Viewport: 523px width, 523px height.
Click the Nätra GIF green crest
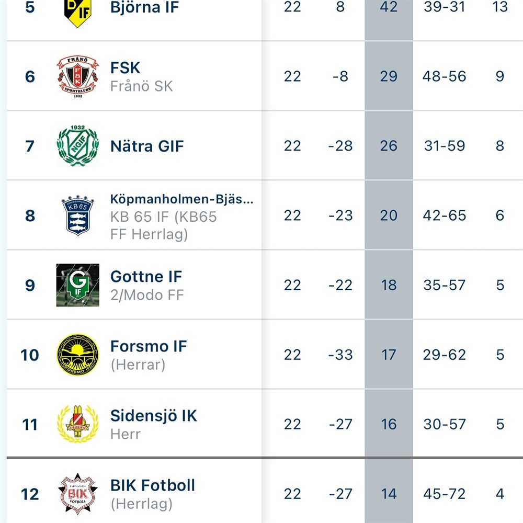pyautogui.click(x=77, y=145)
